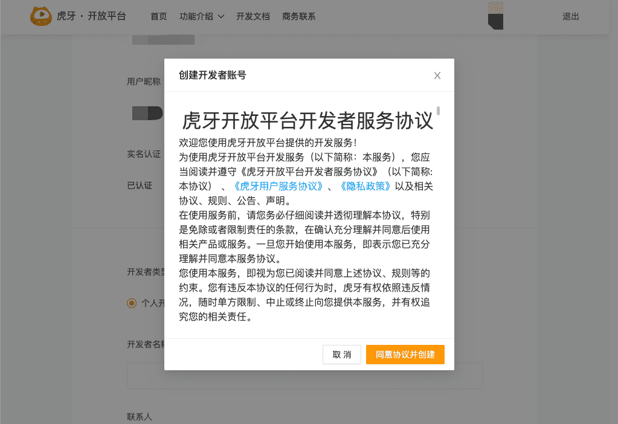Click the 开发者名称 input field

(304, 376)
